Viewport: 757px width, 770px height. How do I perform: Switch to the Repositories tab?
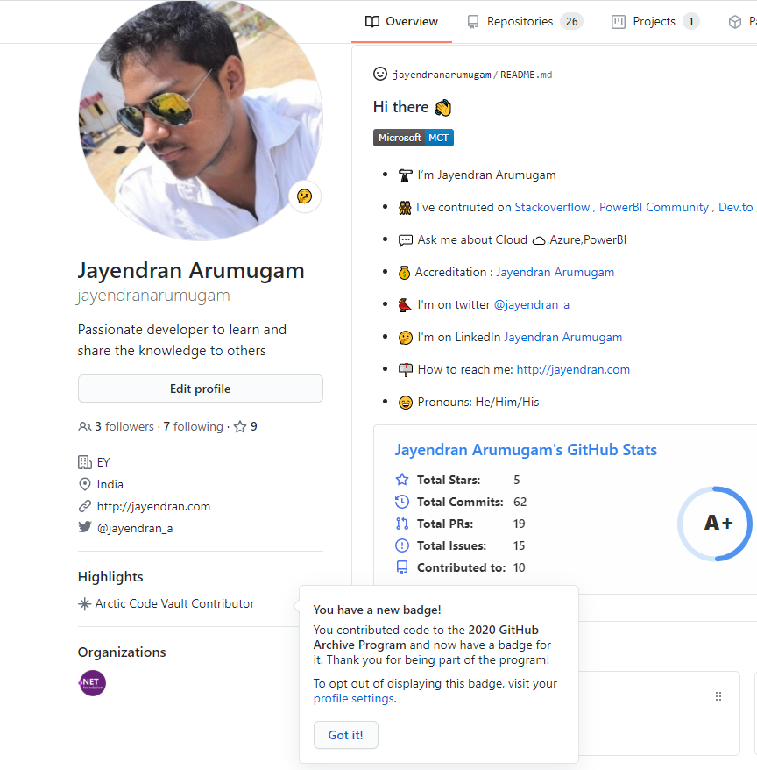click(x=525, y=22)
